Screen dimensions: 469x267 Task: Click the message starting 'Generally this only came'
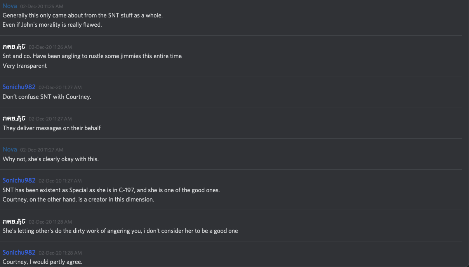(x=82, y=16)
